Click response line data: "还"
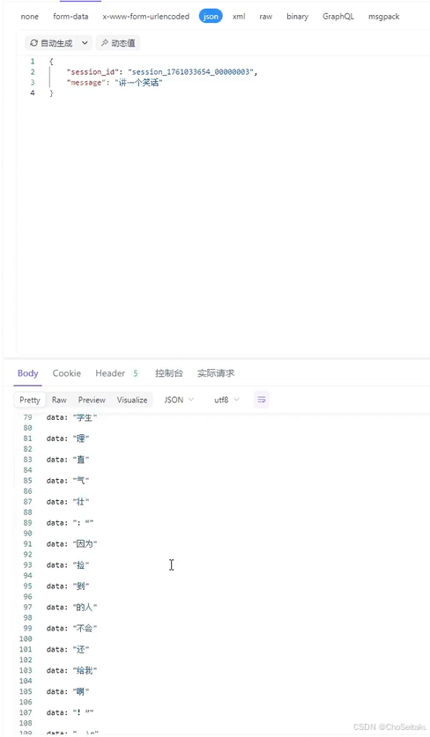The height and width of the screenshot is (737, 430). point(68,650)
